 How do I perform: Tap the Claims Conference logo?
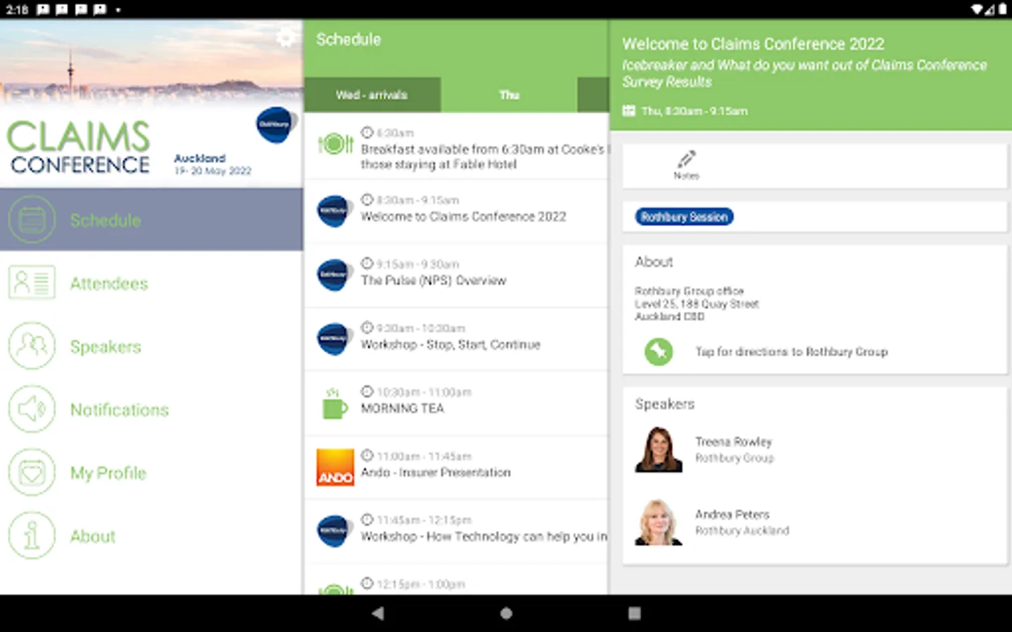point(79,147)
